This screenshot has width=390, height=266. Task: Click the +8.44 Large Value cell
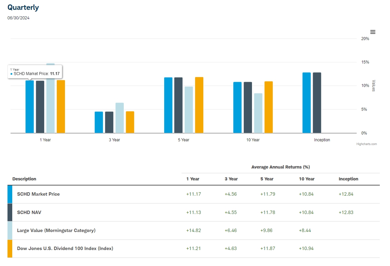[x=305, y=230]
